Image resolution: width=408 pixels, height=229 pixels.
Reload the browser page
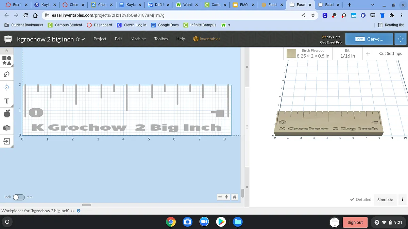[26, 15]
